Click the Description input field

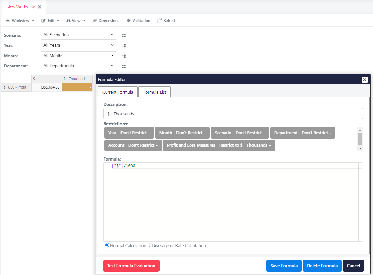pos(233,114)
